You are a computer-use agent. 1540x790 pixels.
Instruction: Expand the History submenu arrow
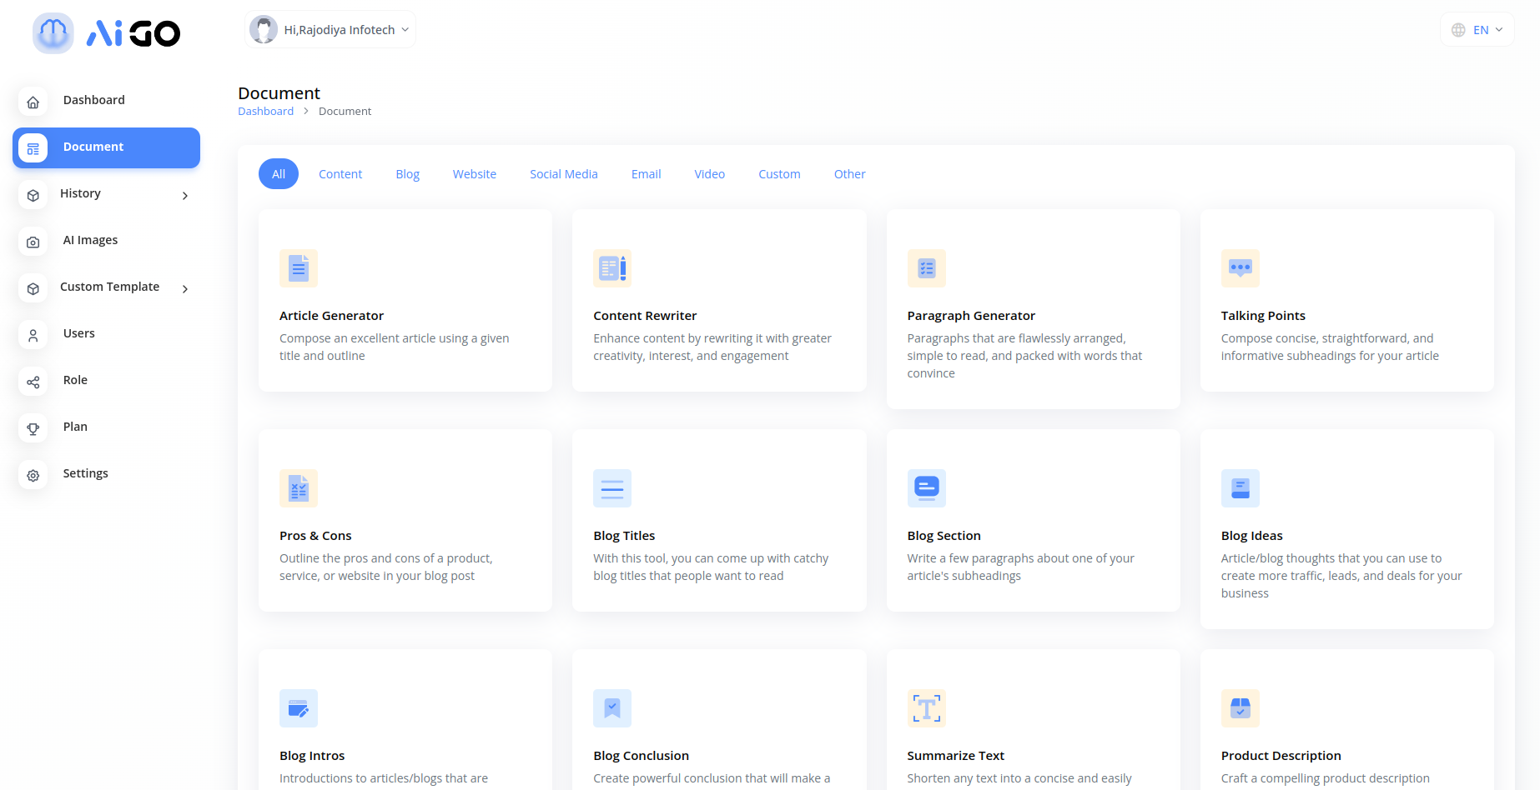click(185, 196)
